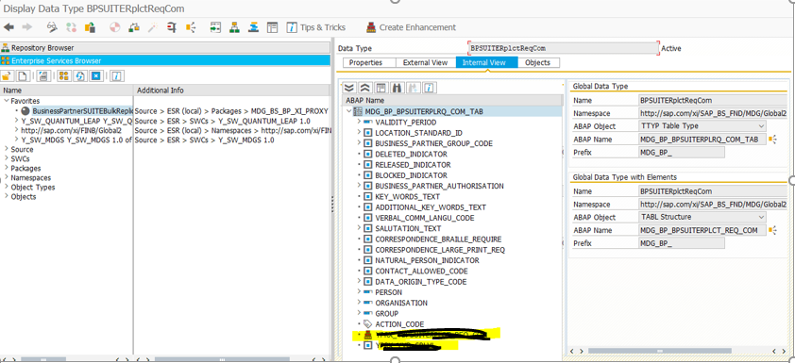Select BLOCKED_INDICATOR element
The height and width of the screenshot is (363, 795).
[x=411, y=175]
